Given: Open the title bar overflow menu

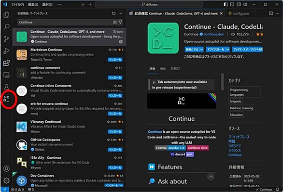Looking at the screenshot, I should click(59, 4).
